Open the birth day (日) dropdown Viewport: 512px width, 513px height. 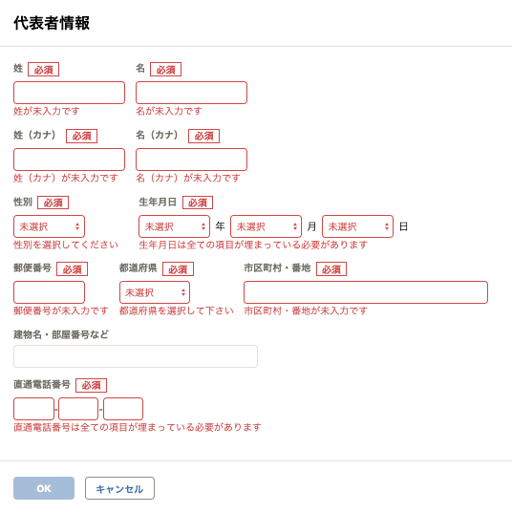(357, 226)
